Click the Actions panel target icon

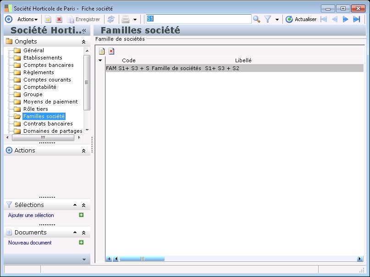(9, 150)
